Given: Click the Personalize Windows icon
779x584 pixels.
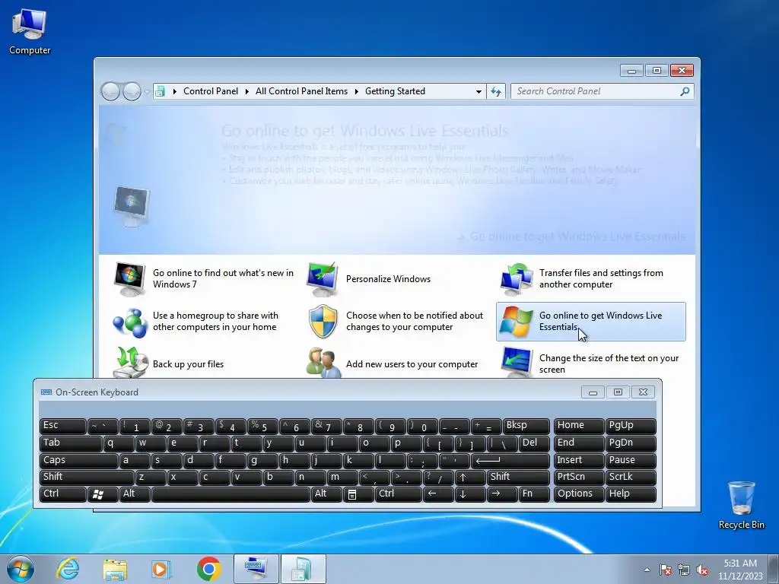Looking at the screenshot, I should click(x=322, y=278).
